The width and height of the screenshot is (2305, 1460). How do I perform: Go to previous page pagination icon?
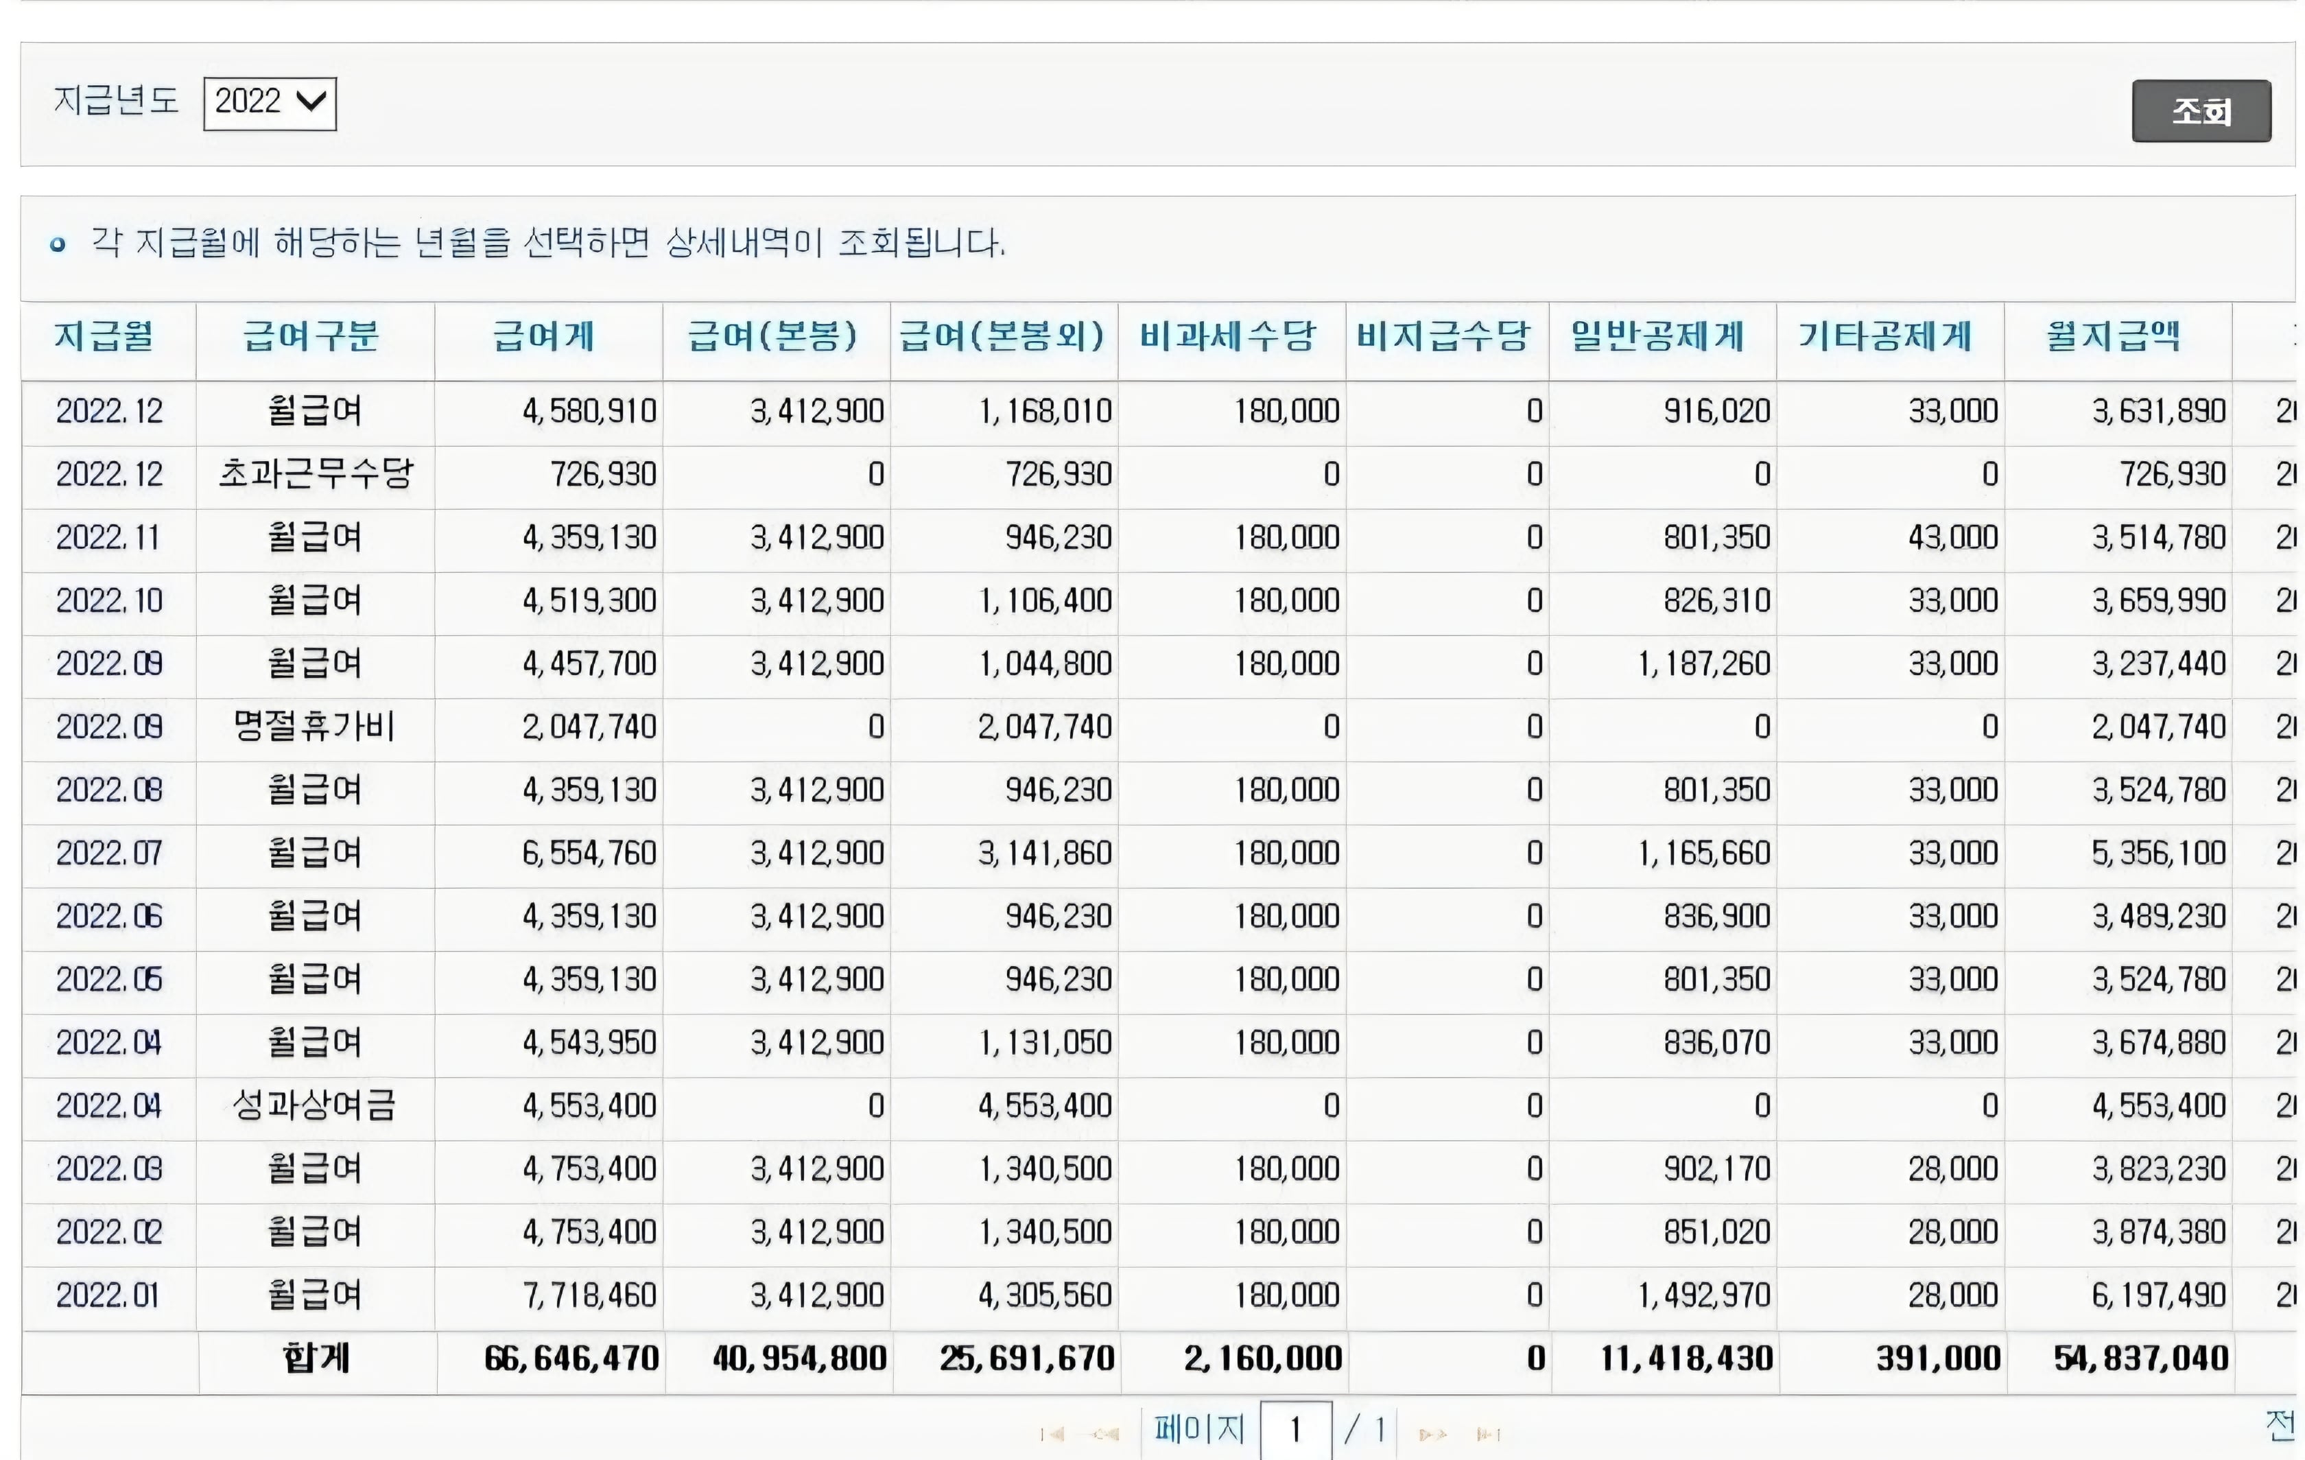click(x=1104, y=1434)
